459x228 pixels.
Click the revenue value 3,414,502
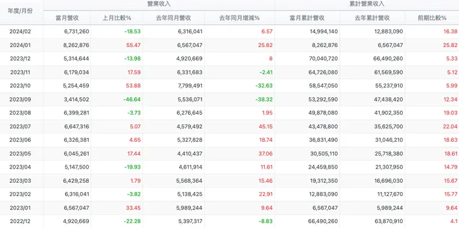pos(76,99)
